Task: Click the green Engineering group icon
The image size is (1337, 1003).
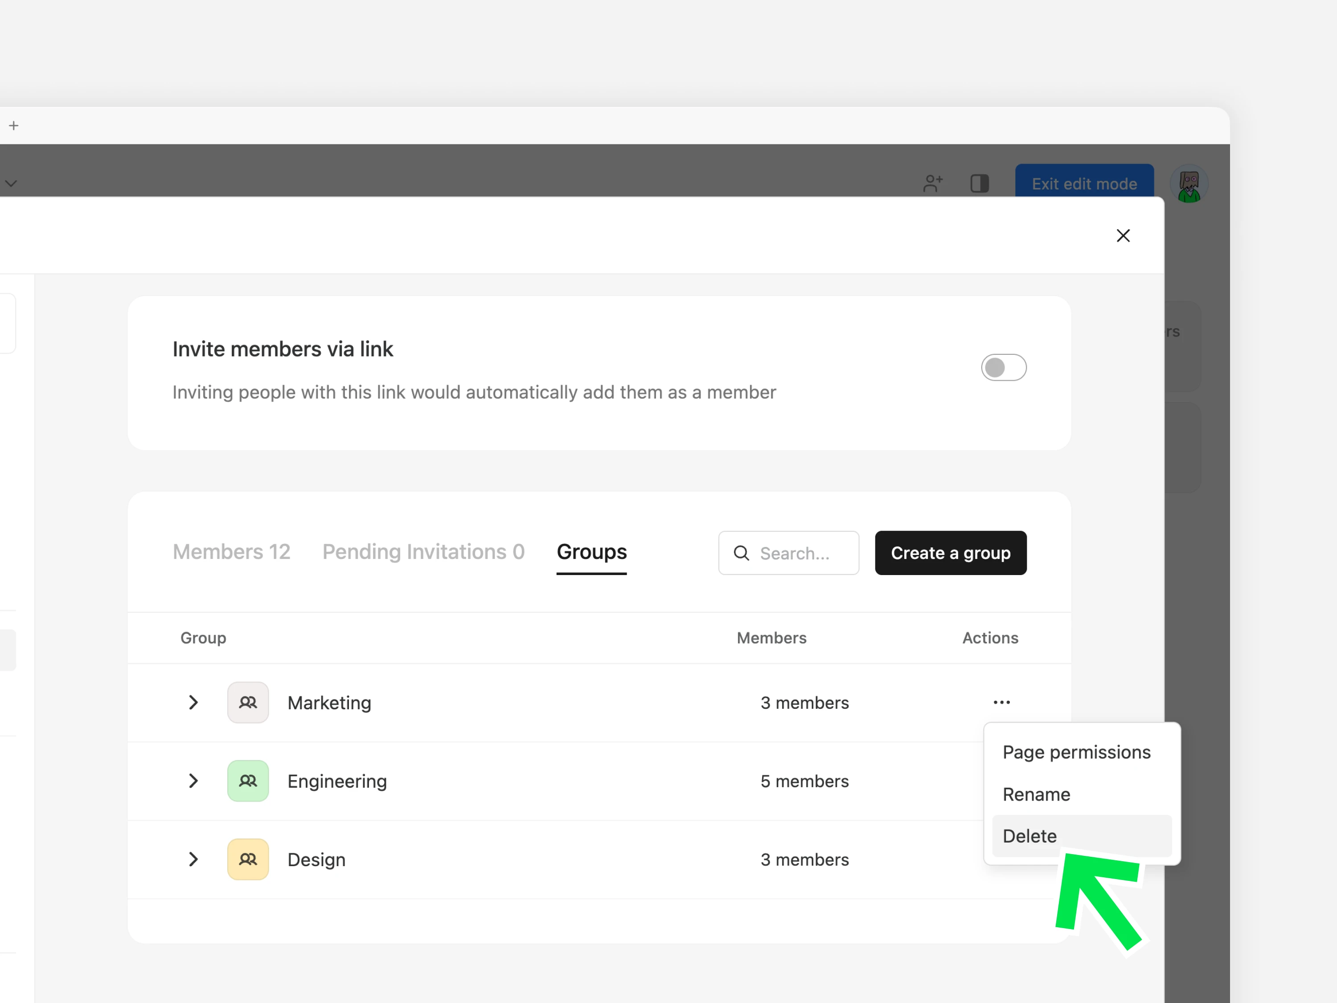Action: point(248,781)
